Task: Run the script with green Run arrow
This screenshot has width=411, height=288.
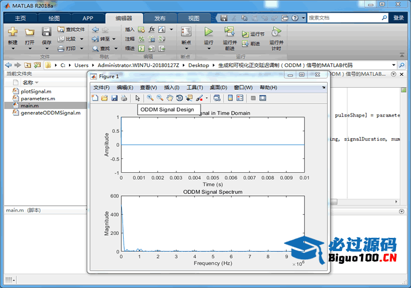Action: [209, 32]
